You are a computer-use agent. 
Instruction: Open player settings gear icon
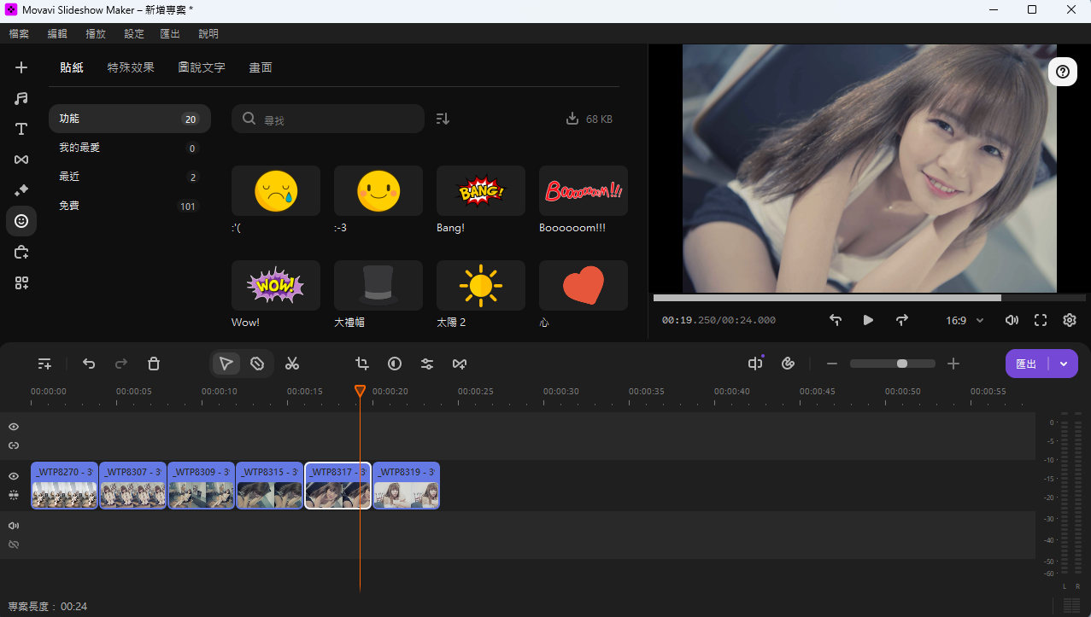coord(1070,320)
